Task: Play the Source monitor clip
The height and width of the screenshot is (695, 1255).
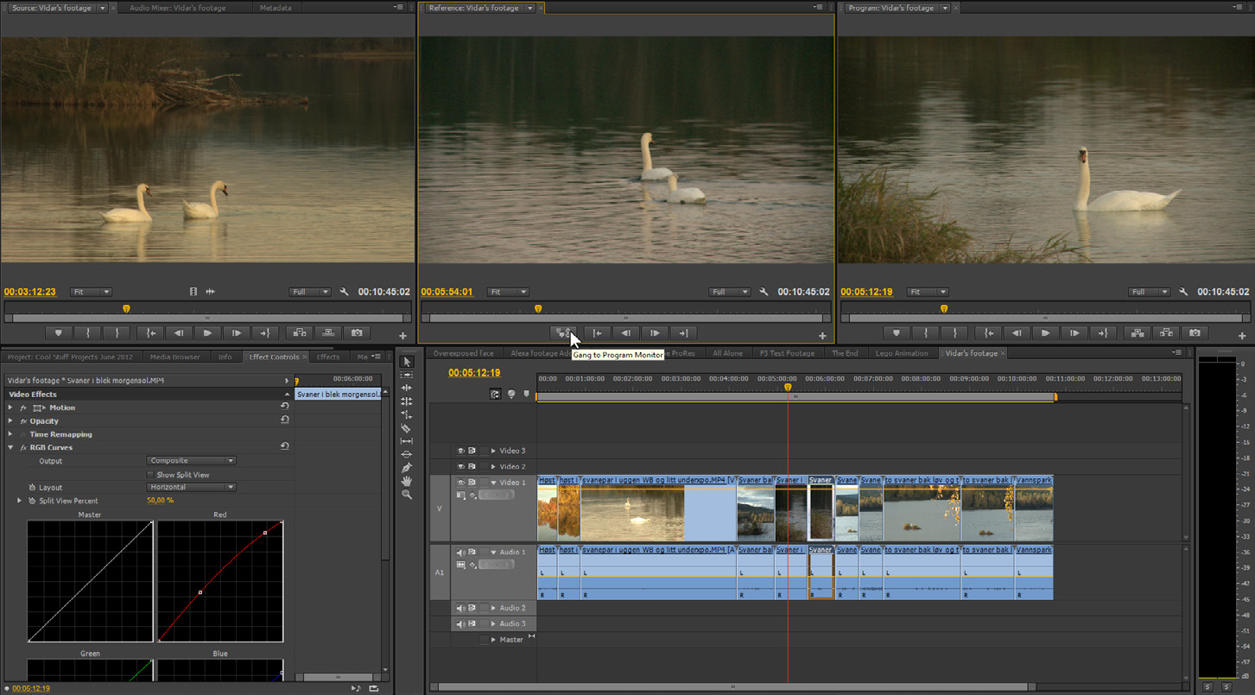Action: [207, 332]
